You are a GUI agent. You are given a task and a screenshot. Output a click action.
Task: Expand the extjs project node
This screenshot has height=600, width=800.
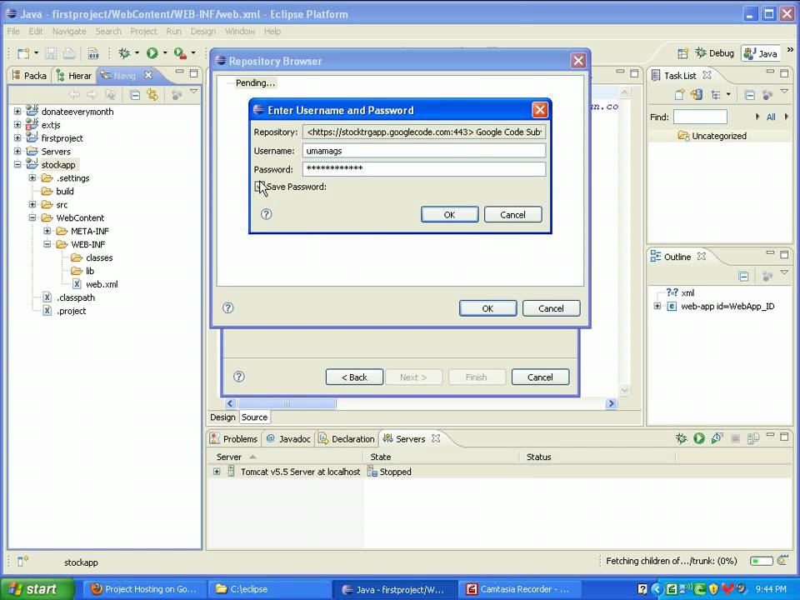(17, 124)
